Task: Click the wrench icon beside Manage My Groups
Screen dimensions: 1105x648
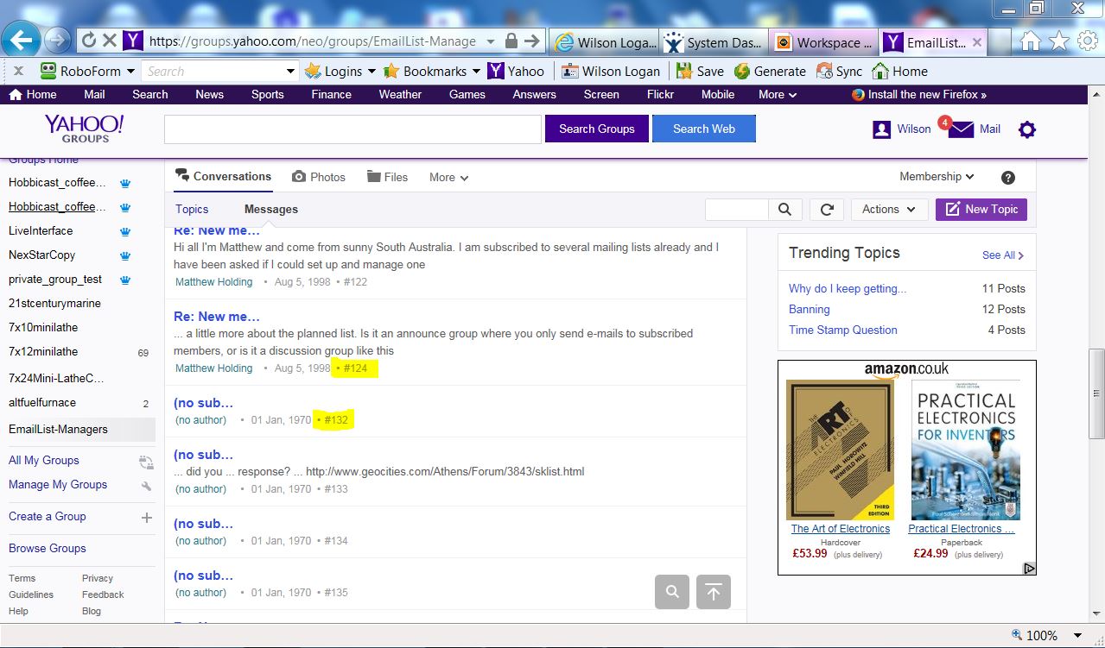Action: pyautogui.click(x=146, y=486)
